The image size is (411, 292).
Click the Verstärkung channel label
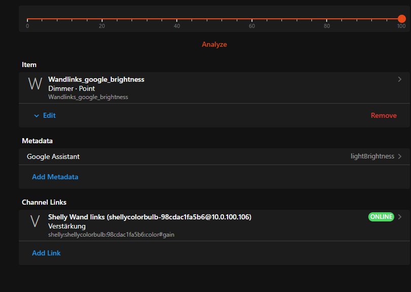[x=67, y=226]
